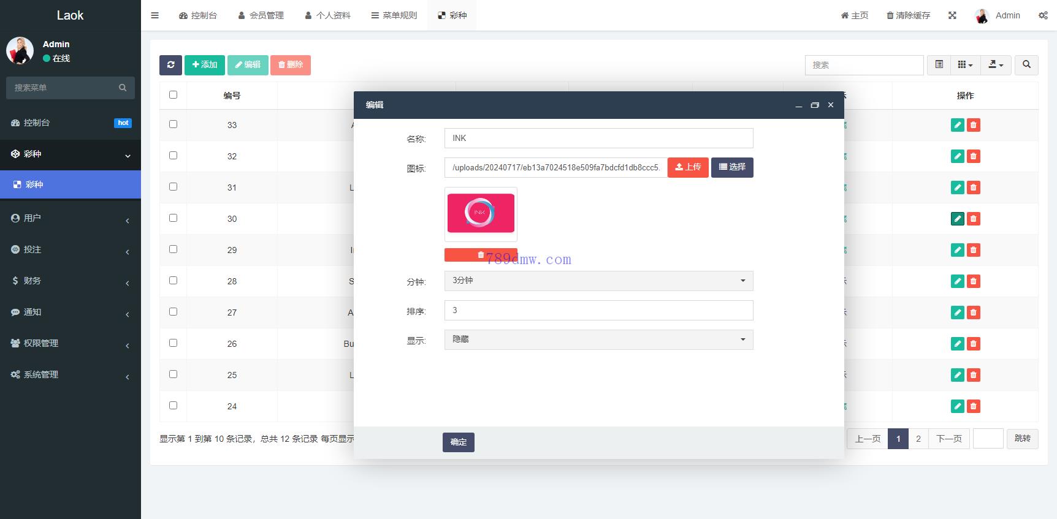This screenshot has width=1057, height=519.
Task: Toggle the sidebar hamburger menu icon
Action: click(x=155, y=15)
